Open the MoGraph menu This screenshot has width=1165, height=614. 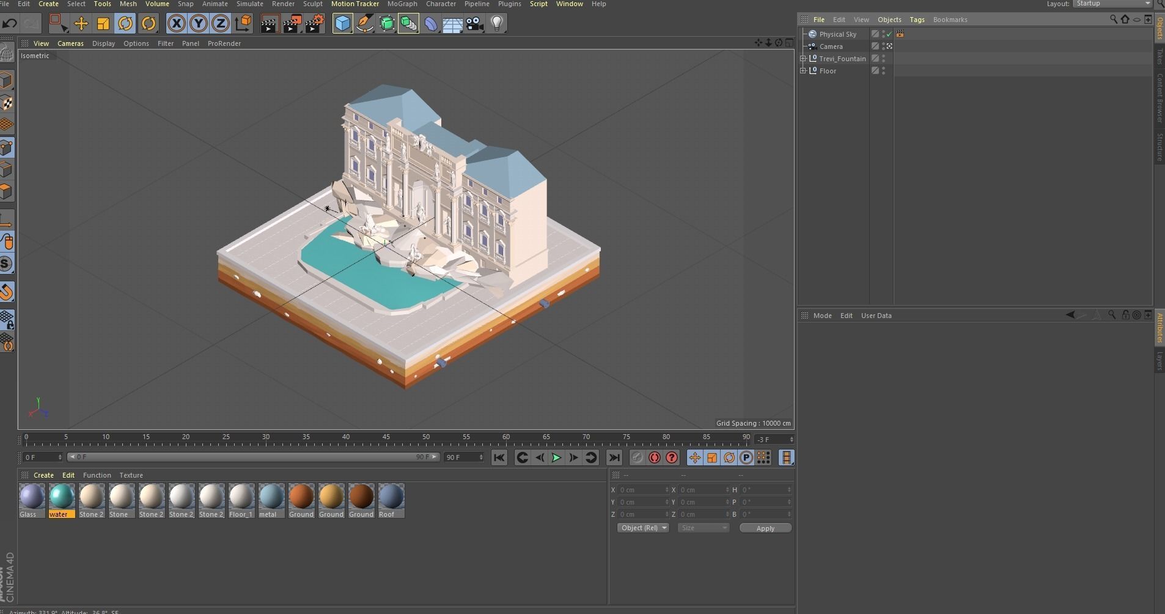[402, 4]
